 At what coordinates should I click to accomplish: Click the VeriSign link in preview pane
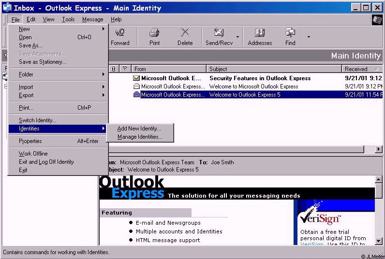pyautogui.click(x=312, y=244)
